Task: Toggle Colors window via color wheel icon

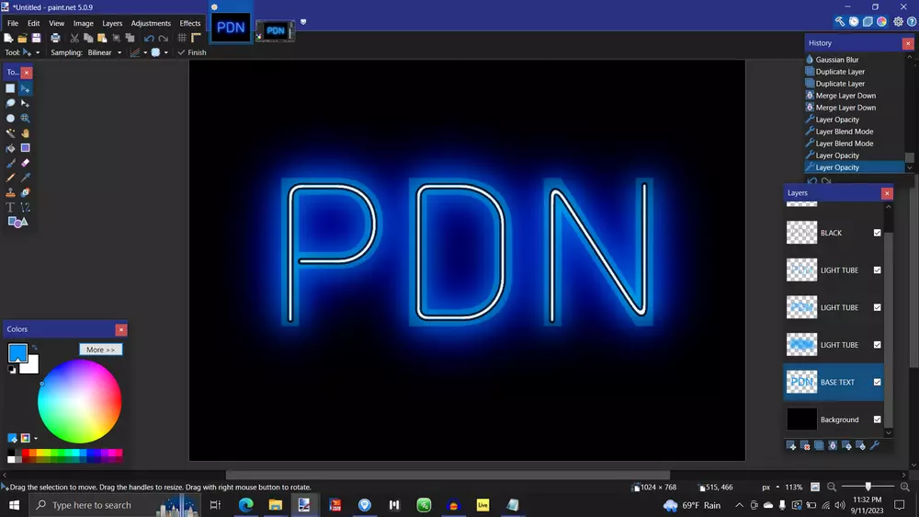Action: [882, 22]
